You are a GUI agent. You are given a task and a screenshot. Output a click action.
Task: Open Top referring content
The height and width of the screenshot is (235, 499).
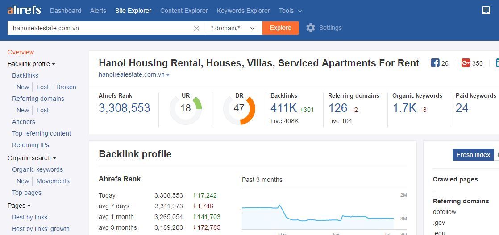(x=42, y=134)
